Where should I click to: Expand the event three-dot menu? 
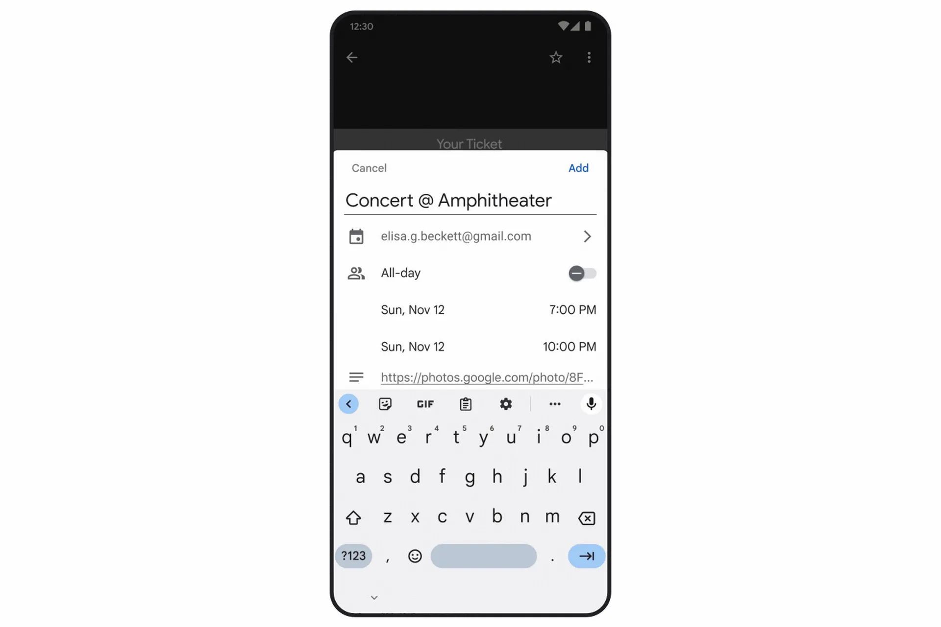589,57
